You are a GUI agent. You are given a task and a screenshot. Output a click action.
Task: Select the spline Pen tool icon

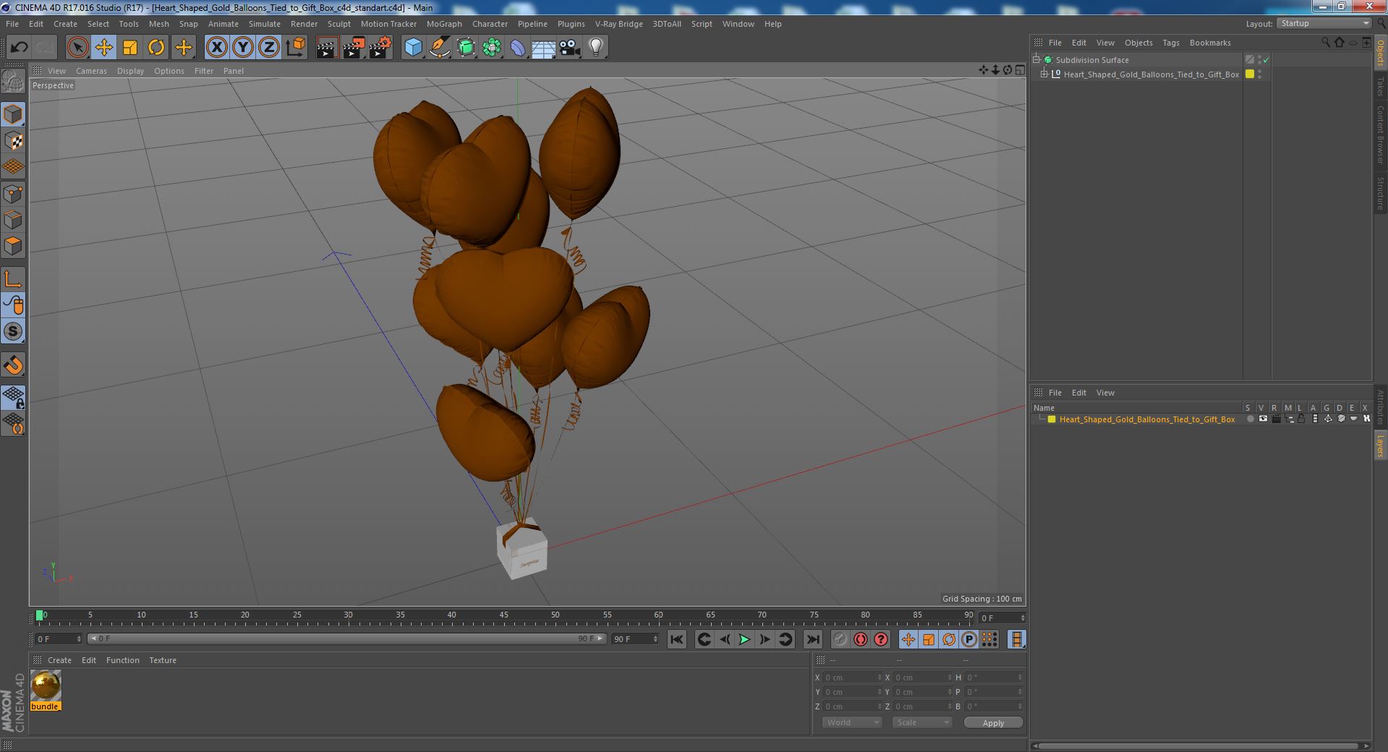point(439,48)
